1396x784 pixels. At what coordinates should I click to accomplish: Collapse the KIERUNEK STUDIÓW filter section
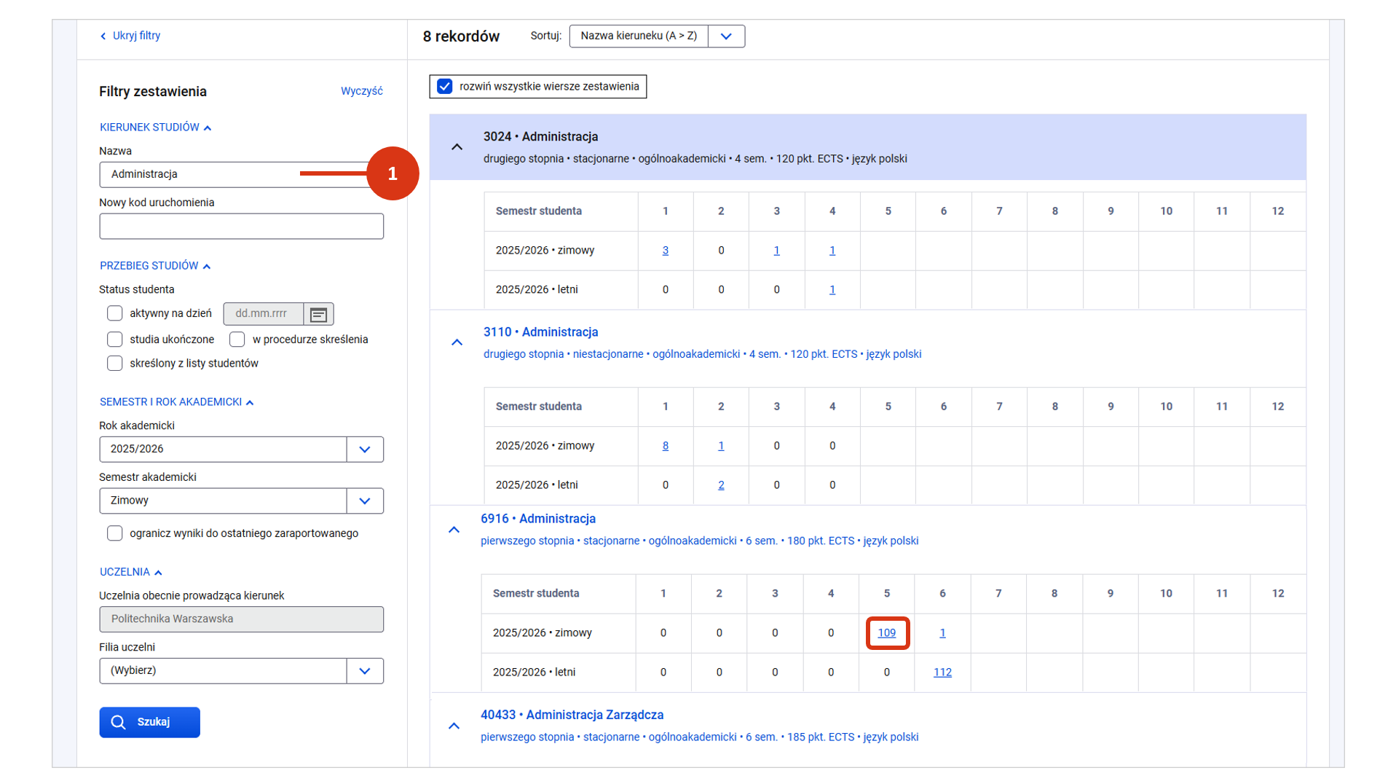pyautogui.click(x=155, y=128)
